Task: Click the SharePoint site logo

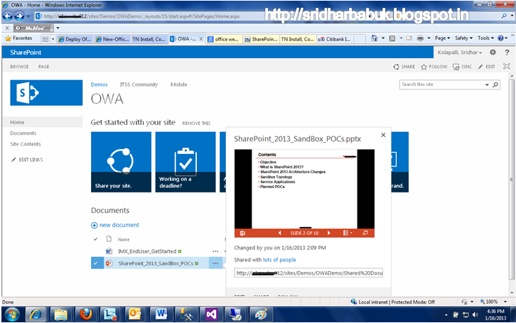Action: click(46, 93)
